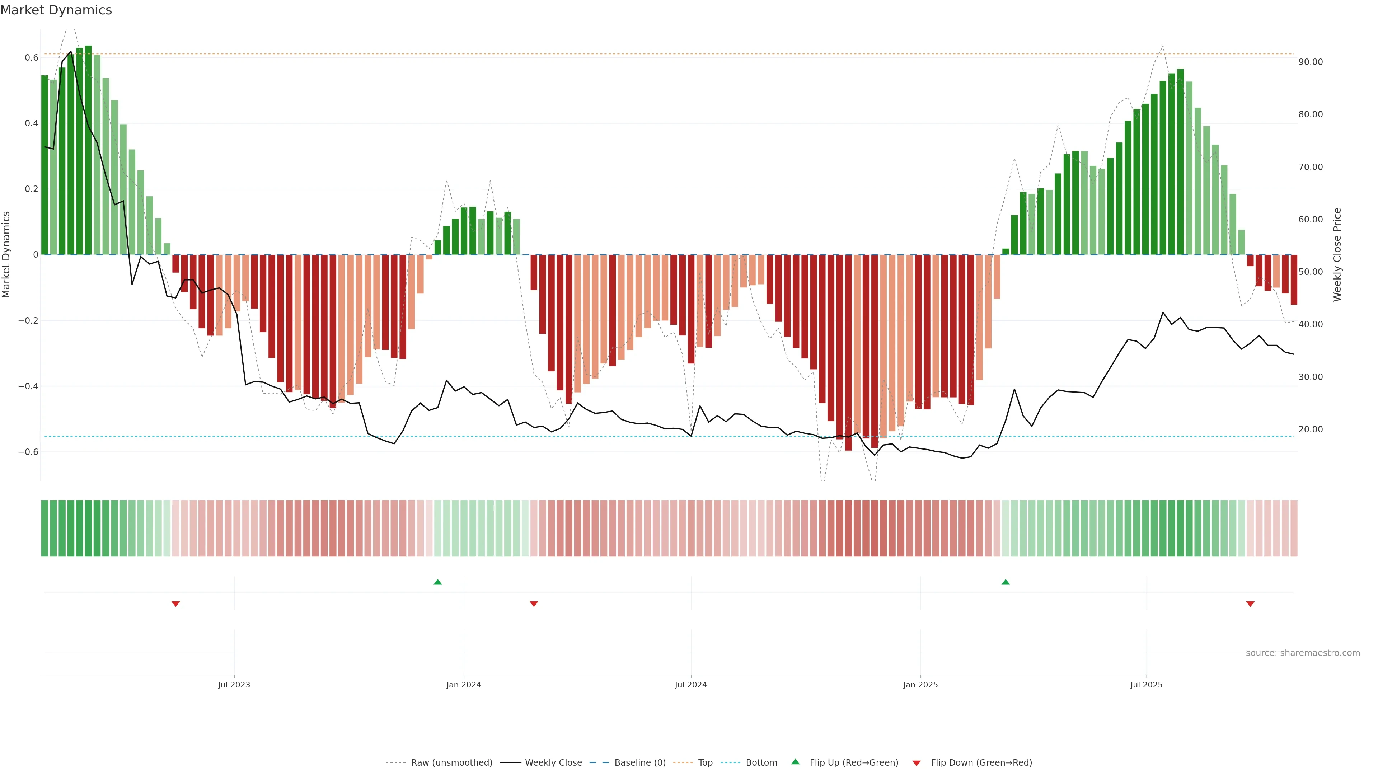Click the leftmost dark green heatmap cell
Screen dimensions: 1378x775
coord(44,529)
